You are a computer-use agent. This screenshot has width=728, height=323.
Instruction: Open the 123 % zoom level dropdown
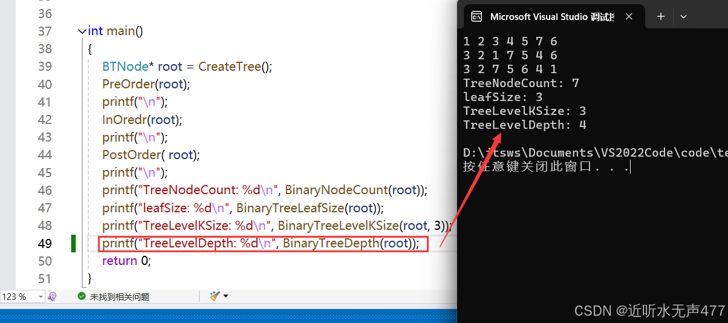[41, 297]
